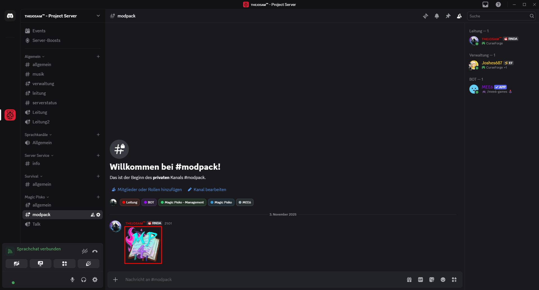
Task: Toggle headphone deafen
Action: 84,280
